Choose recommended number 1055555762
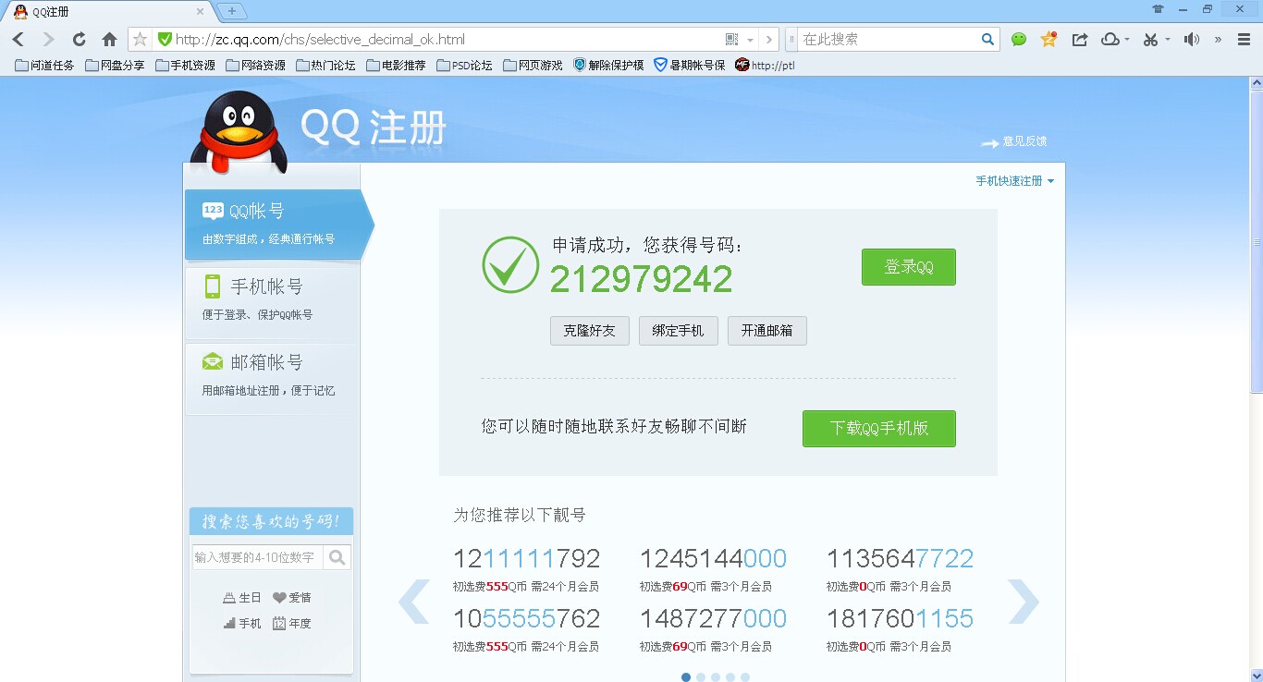1263x682 pixels. (526, 618)
